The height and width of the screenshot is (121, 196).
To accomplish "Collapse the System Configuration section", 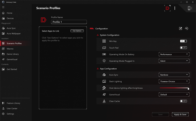I will coord(98,35).
